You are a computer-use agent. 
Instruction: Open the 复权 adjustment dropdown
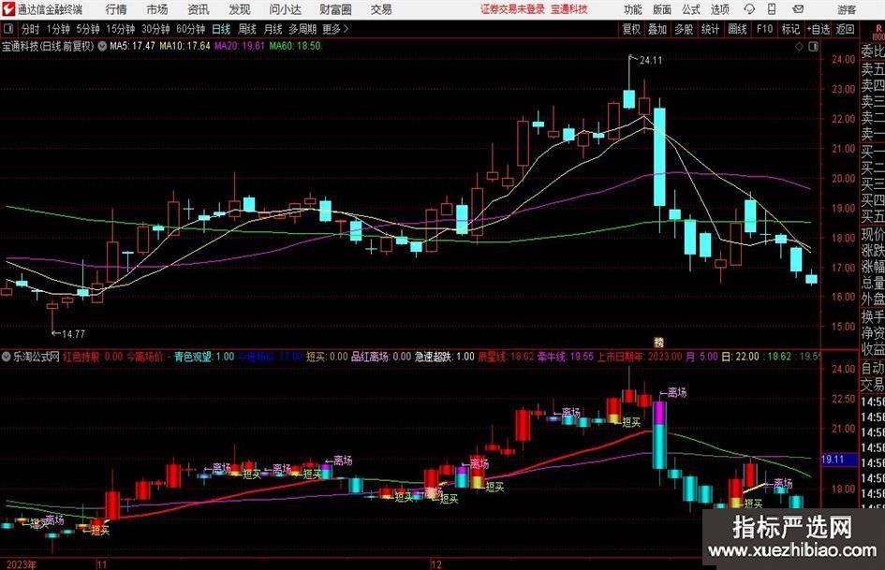[632, 29]
